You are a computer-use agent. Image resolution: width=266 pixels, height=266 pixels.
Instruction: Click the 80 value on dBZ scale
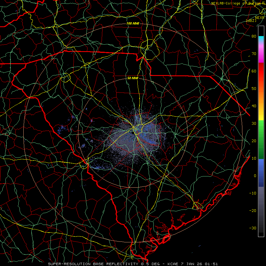(x=254, y=36)
